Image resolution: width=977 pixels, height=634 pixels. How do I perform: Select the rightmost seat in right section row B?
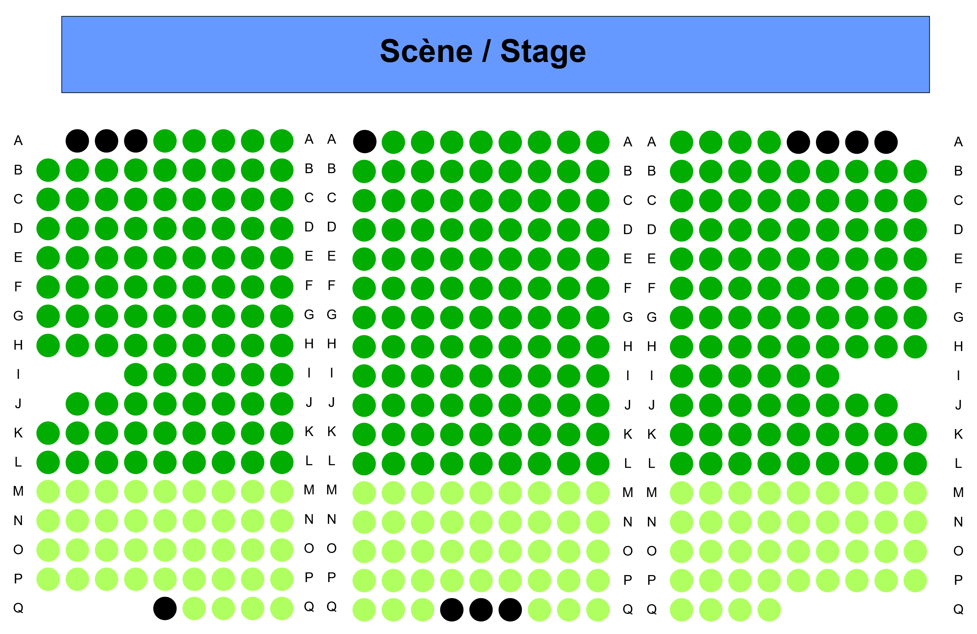click(x=915, y=171)
